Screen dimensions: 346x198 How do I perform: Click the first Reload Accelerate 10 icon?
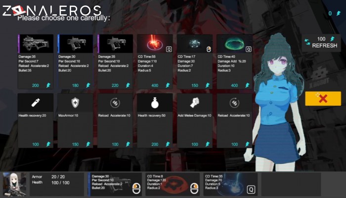pos(115,103)
